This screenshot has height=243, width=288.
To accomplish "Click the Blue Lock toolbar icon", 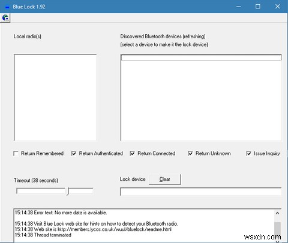I will pos(5,18).
